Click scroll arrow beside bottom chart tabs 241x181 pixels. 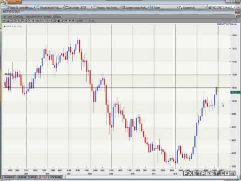pos(64,177)
